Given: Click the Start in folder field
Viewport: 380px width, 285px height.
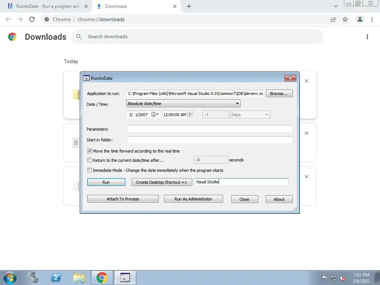Looking at the screenshot, I should 210,140.
